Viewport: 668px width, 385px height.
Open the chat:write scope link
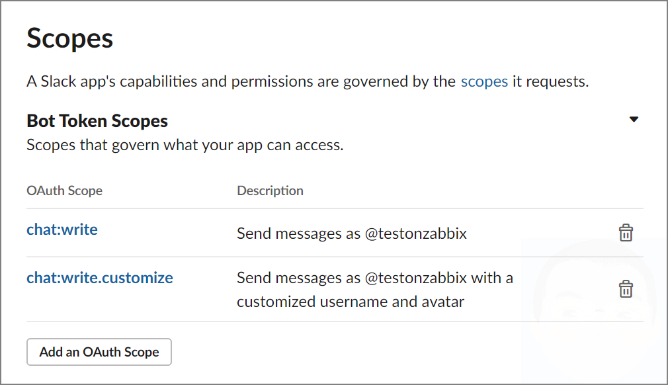[62, 230]
